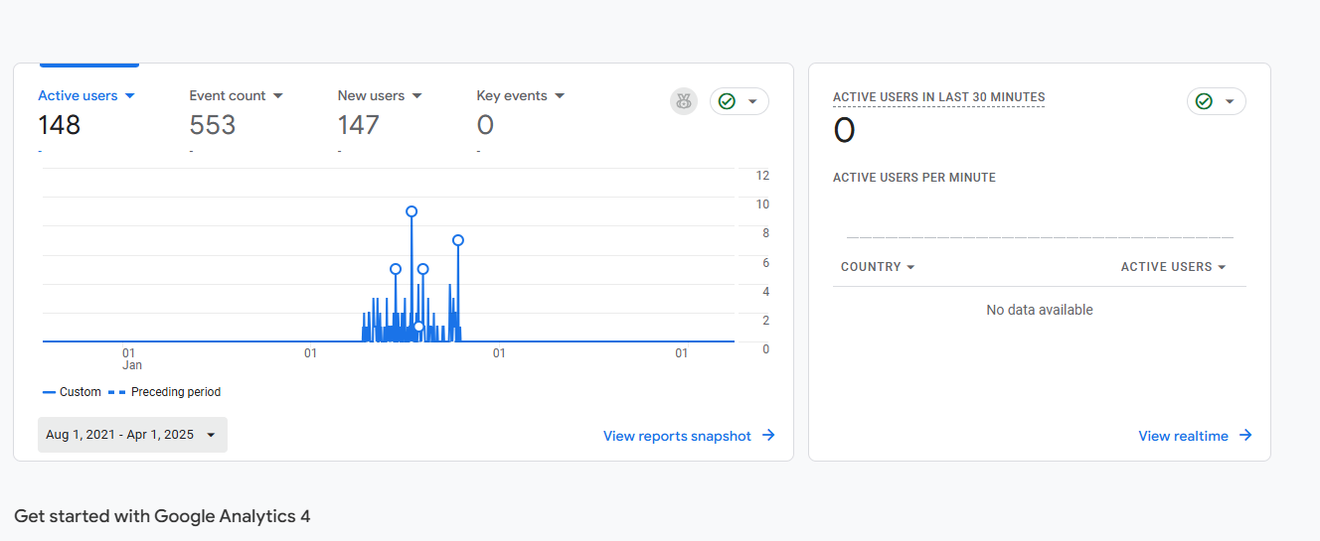Click the lowest circled data point near the baseline
The image size is (1320, 541).
point(418,327)
